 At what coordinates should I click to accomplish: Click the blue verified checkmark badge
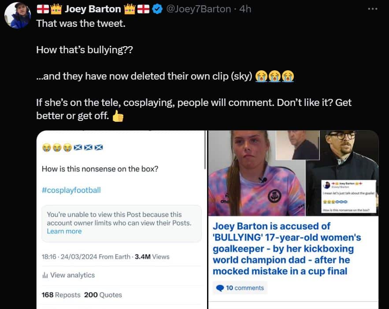[x=157, y=9]
